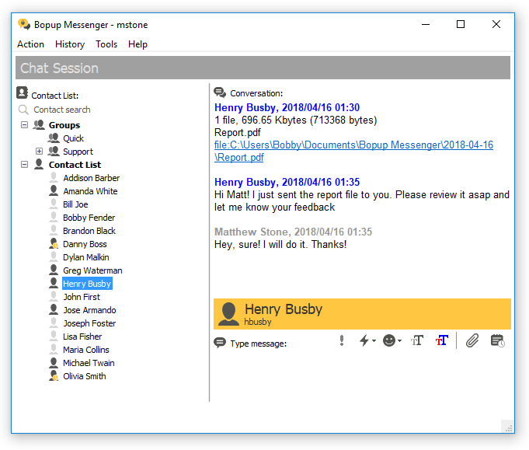Maximize the Bopup Messenger window
The height and width of the screenshot is (450, 529).
[461, 24]
